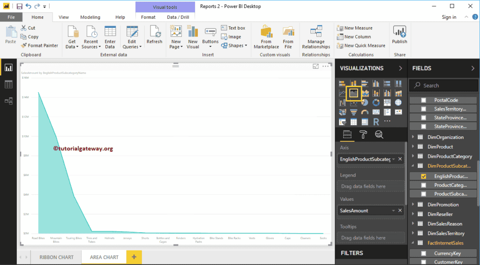Collapse the Visualizations pane chevron
Image resolution: width=480 pixels, height=265 pixels.
[x=400, y=68]
